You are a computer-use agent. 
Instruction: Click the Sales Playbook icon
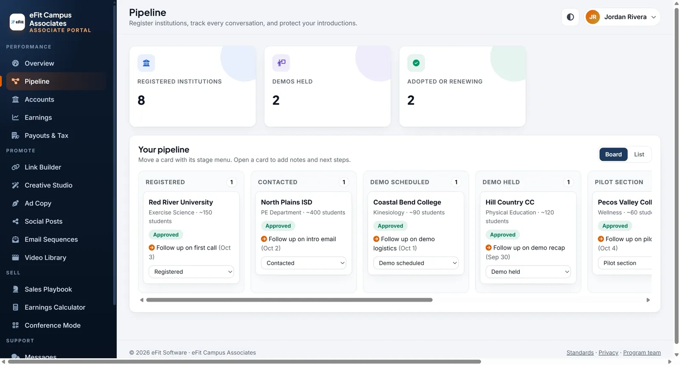tap(16, 289)
